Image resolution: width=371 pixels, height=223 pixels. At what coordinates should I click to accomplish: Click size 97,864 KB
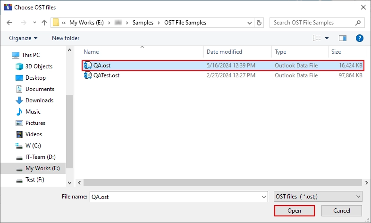pos(350,75)
